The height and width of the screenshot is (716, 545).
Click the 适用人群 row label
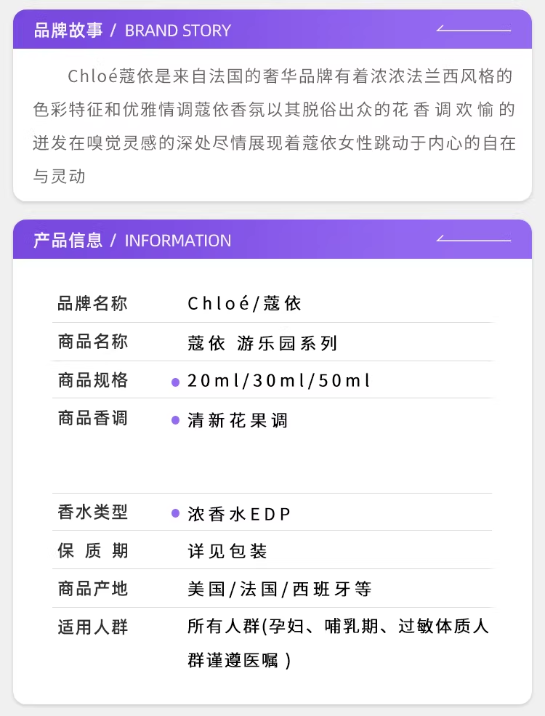[x=92, y=627]
